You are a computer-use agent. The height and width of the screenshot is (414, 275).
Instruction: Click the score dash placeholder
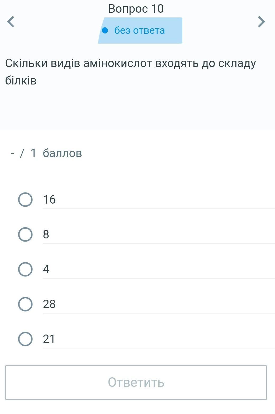[x=12, y=153]
